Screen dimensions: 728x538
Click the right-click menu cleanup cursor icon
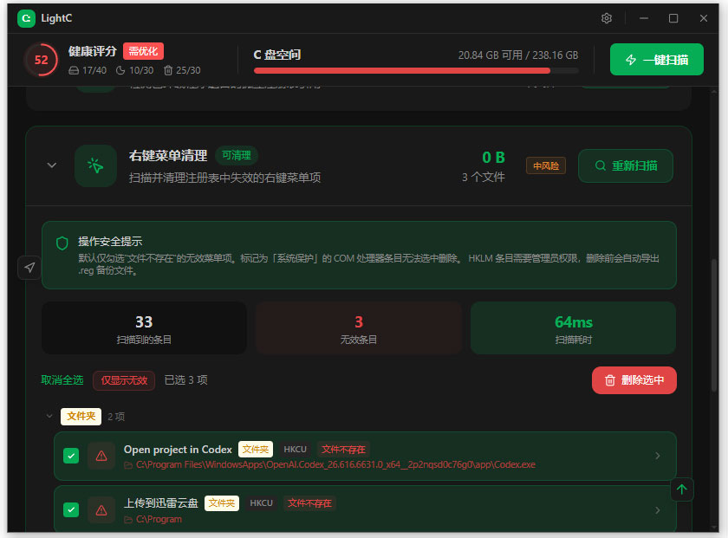point(95,165)
